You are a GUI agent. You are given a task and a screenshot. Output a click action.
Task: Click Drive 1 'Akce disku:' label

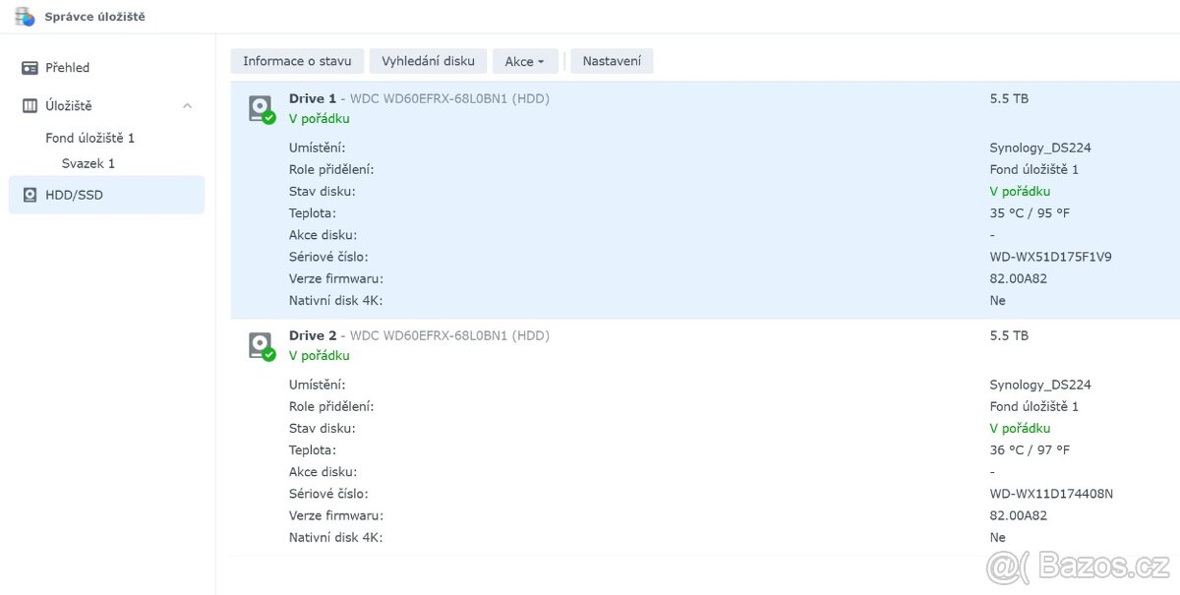coord(323,235)
